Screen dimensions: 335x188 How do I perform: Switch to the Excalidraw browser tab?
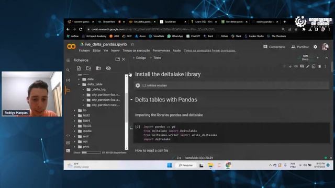(173, 22)
